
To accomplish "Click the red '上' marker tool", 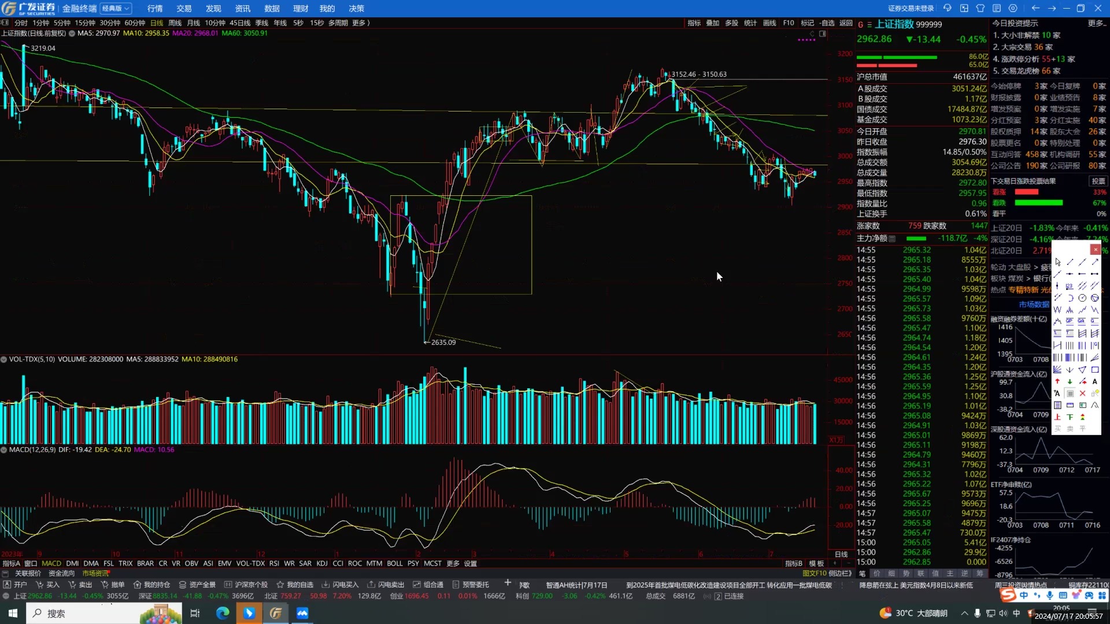I will tap(1058, 417).
